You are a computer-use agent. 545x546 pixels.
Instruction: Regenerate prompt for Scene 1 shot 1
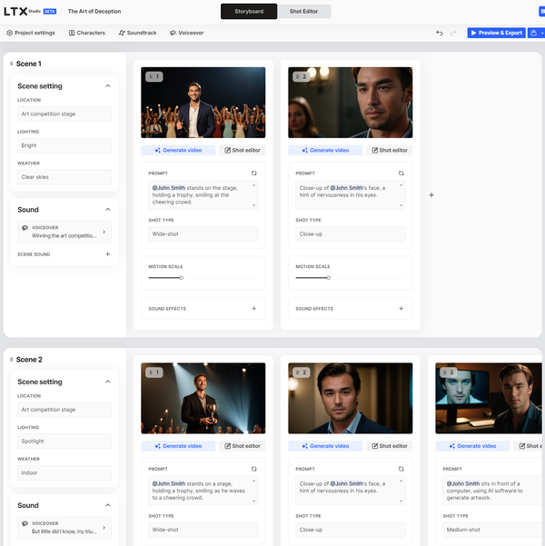pyautogui.click(x=254, y=173)
